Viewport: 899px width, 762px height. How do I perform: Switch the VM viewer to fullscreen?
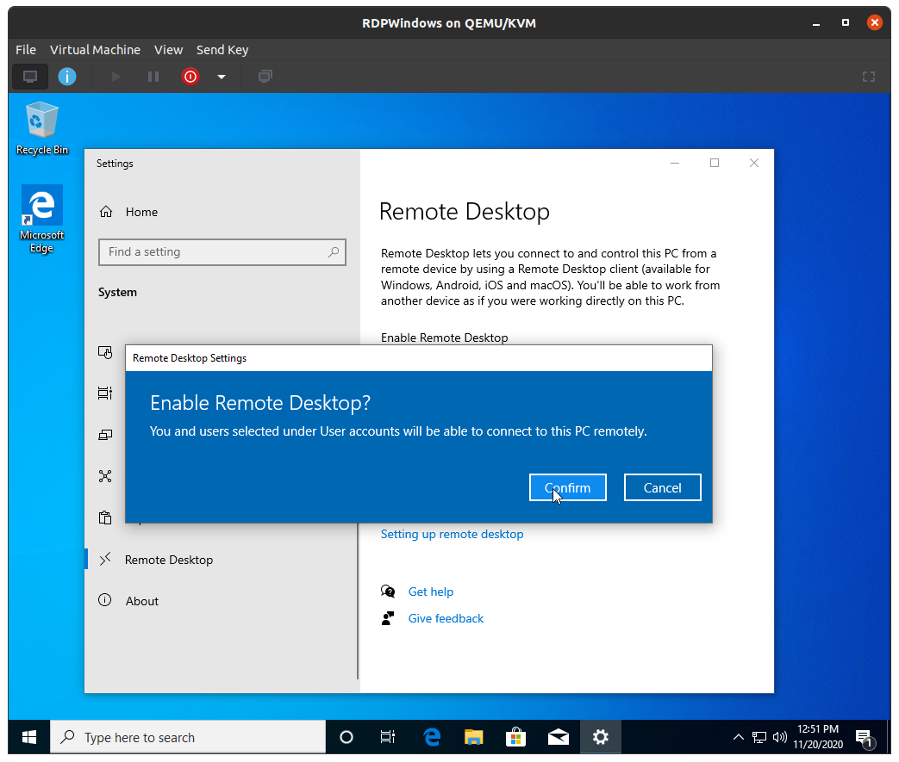[x=869, y=77]
